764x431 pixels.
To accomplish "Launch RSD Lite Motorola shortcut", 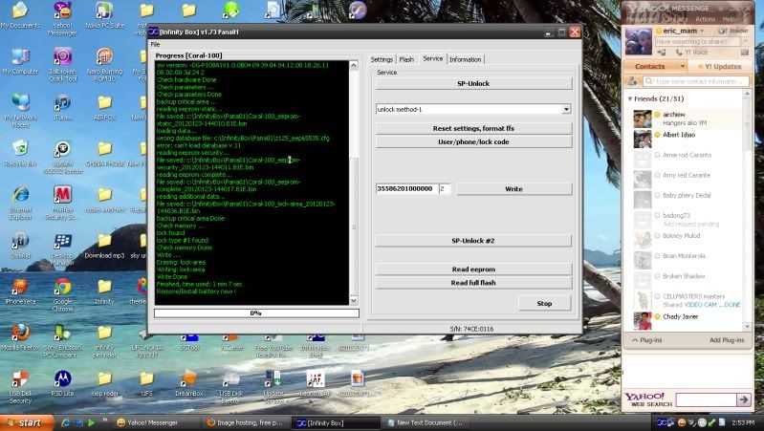I will pyautogui.click(x=62, y=383).
